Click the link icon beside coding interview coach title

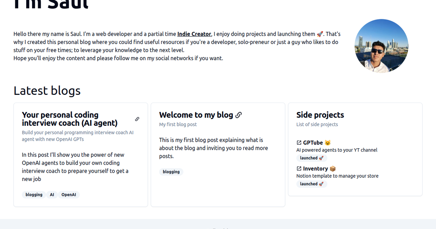pyautogui.click(x=137, y=119)
